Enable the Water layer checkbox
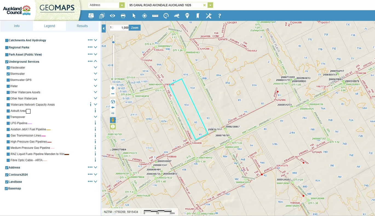The image size is (375, 216). point(8,86)
